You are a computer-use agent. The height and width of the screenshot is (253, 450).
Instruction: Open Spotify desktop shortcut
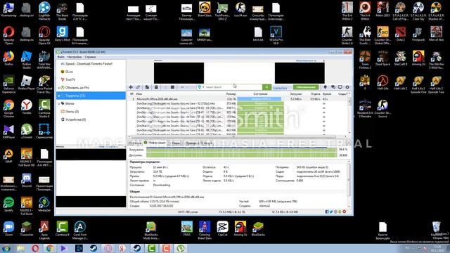8,205
